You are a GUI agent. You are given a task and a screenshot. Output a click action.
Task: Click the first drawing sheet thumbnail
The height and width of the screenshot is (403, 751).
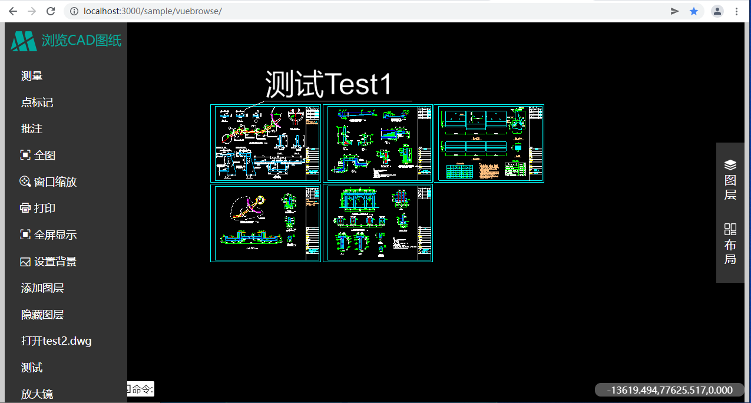click(x=265, y=143)
